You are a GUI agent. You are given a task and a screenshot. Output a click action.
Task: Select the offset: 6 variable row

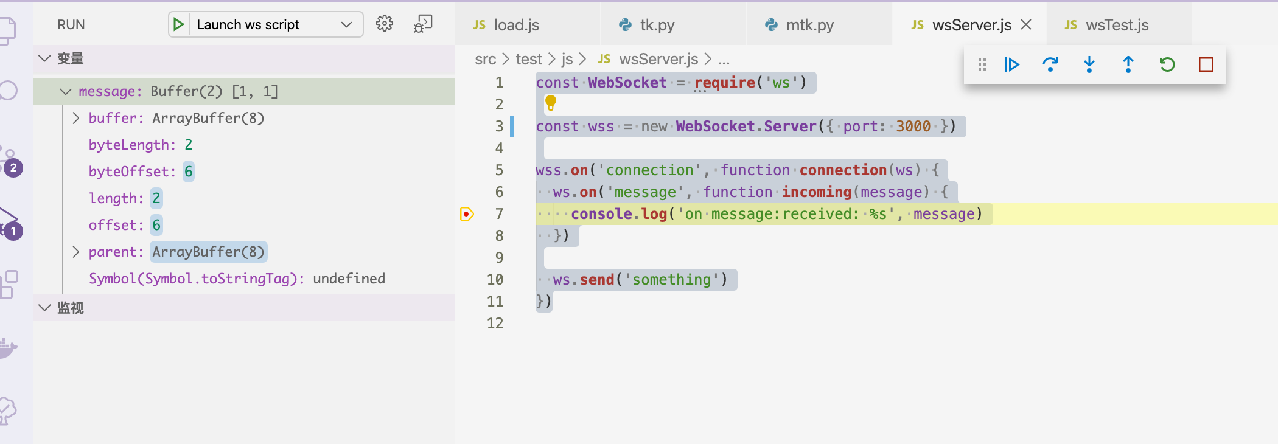click(x=244, y=225)
